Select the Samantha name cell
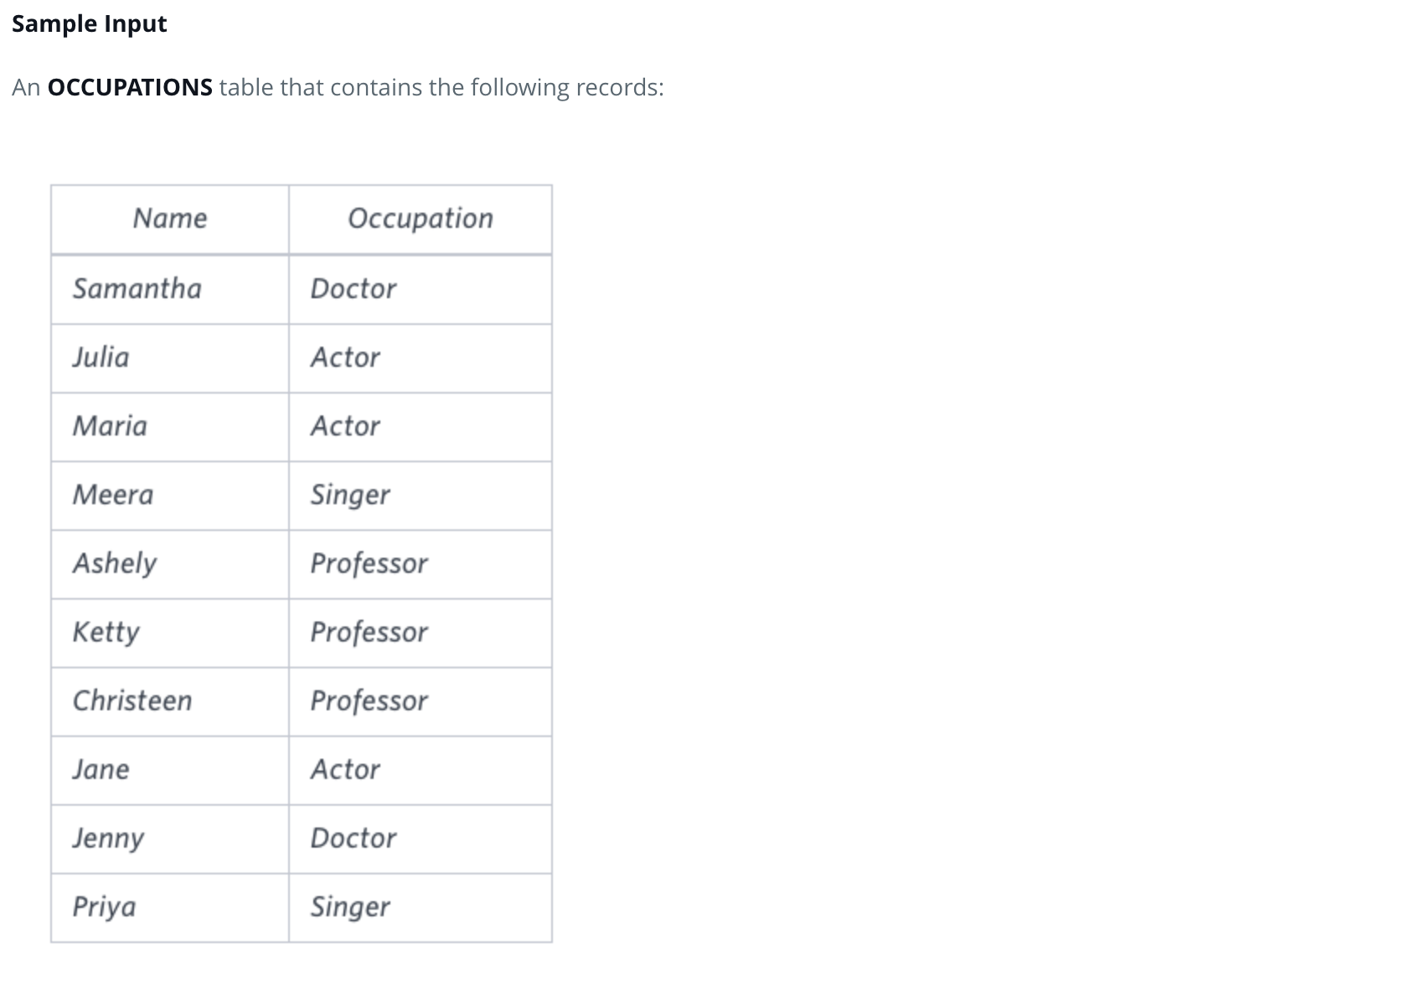Viewport: 1404px width, 995px height. tap(170, 290)
